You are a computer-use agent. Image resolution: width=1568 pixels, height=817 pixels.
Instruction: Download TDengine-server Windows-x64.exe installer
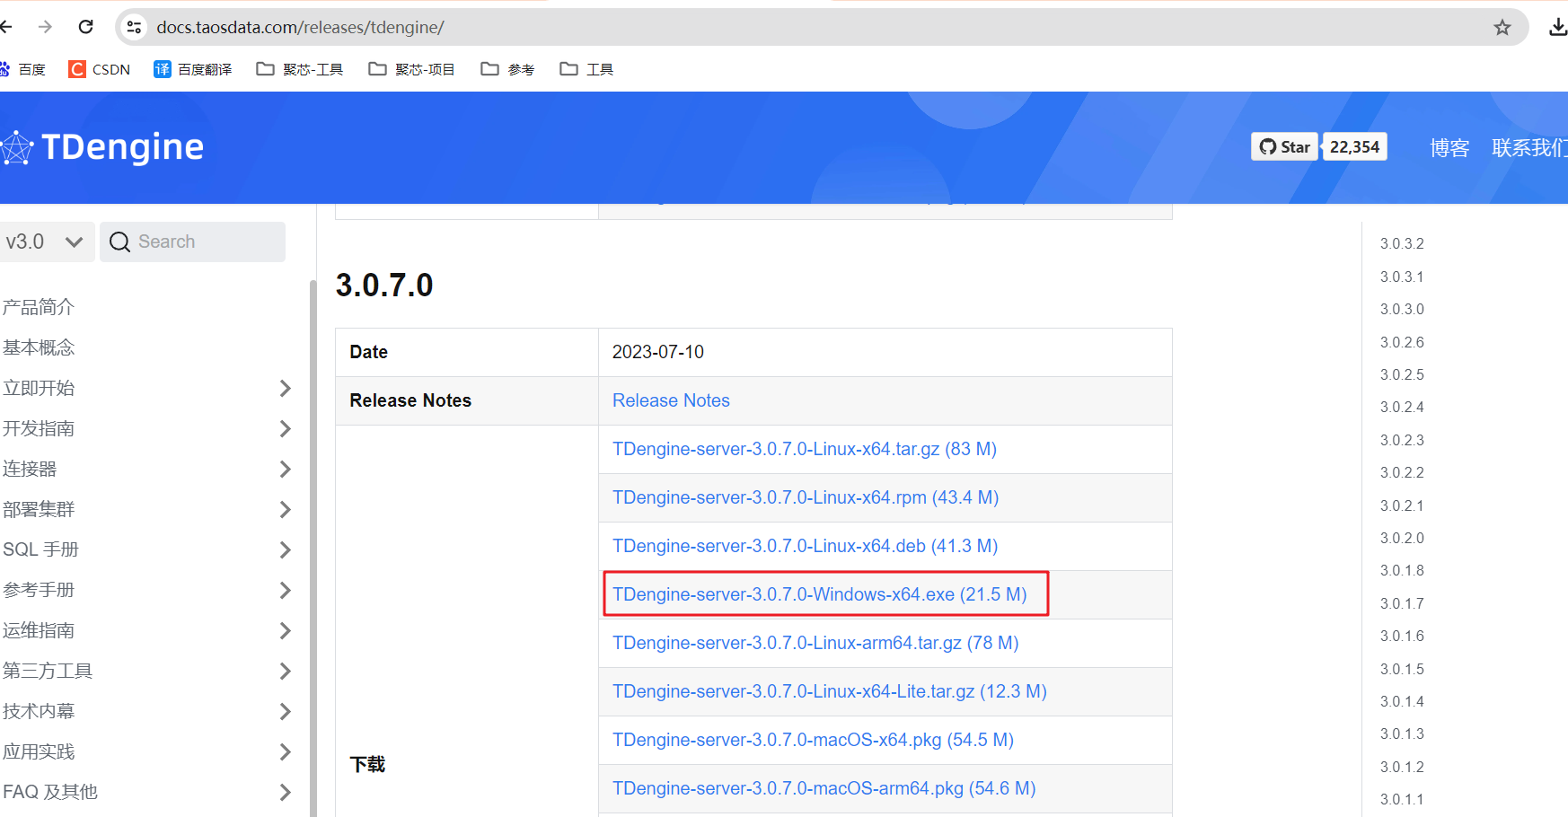[x=820, y=594]
